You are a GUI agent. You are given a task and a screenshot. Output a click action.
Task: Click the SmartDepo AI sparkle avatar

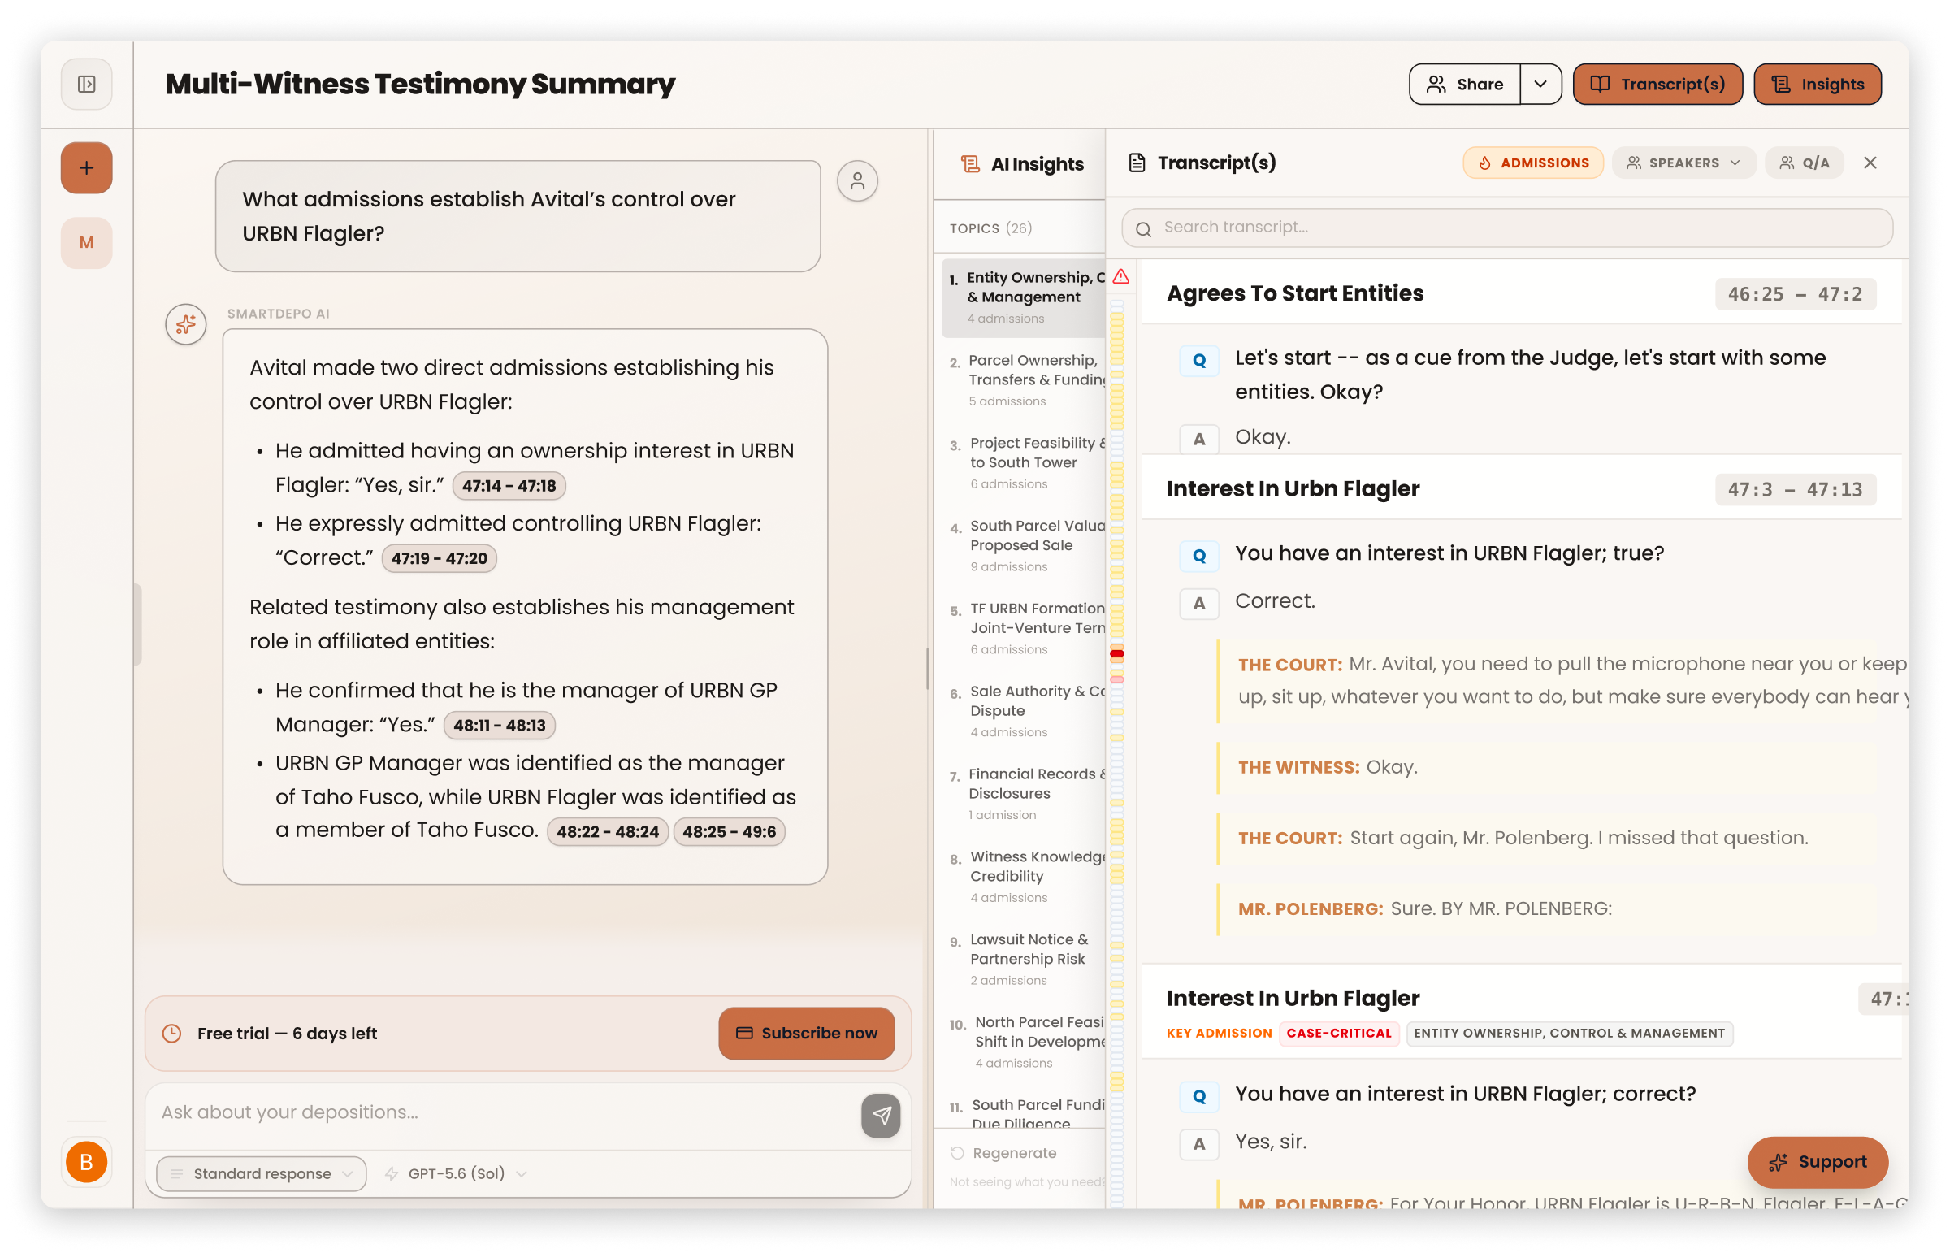point(185,324)
